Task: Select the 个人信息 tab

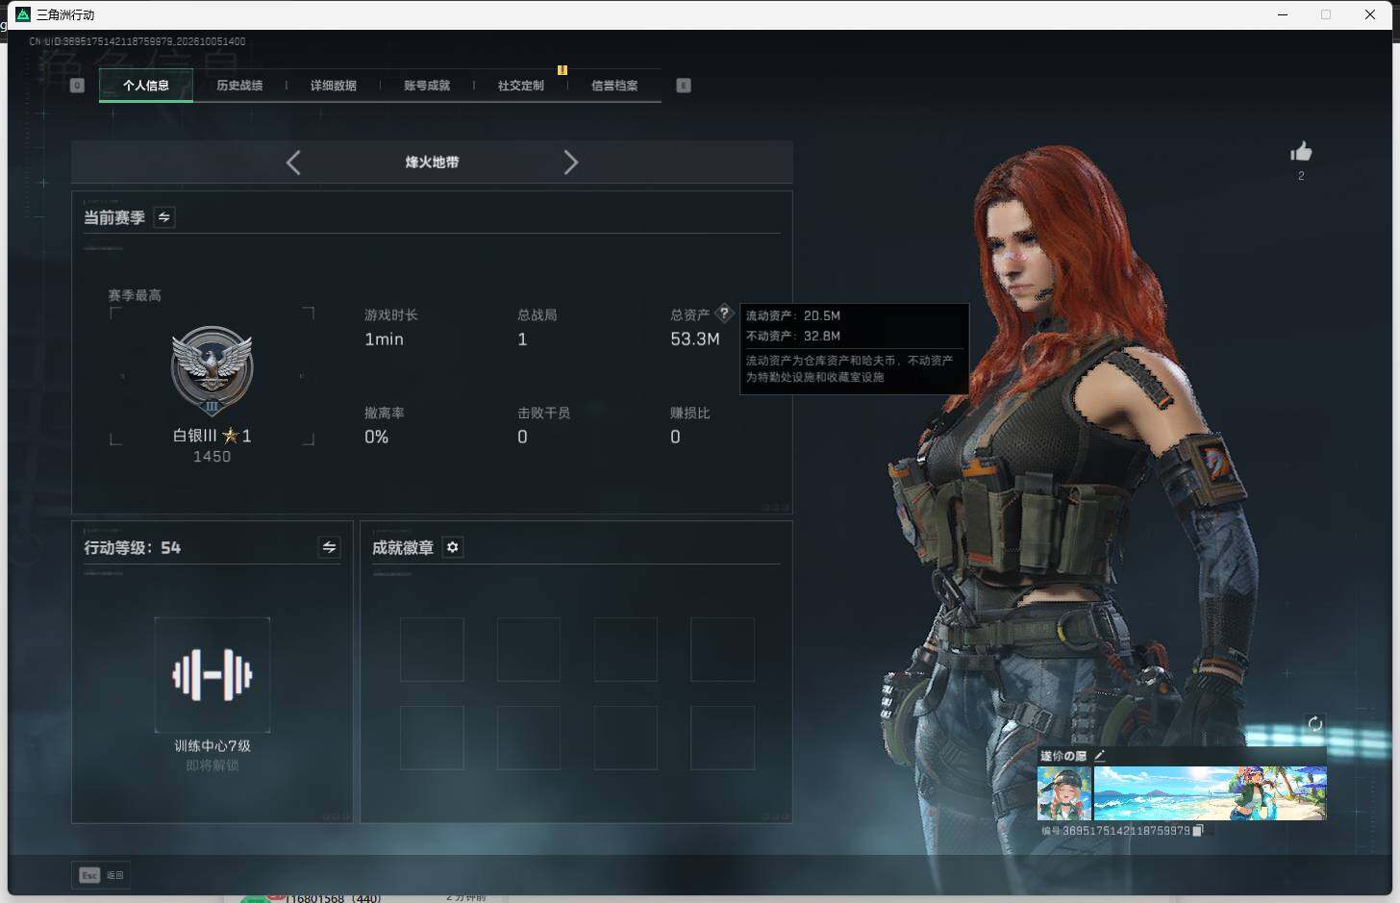Action: pos(146,86)
